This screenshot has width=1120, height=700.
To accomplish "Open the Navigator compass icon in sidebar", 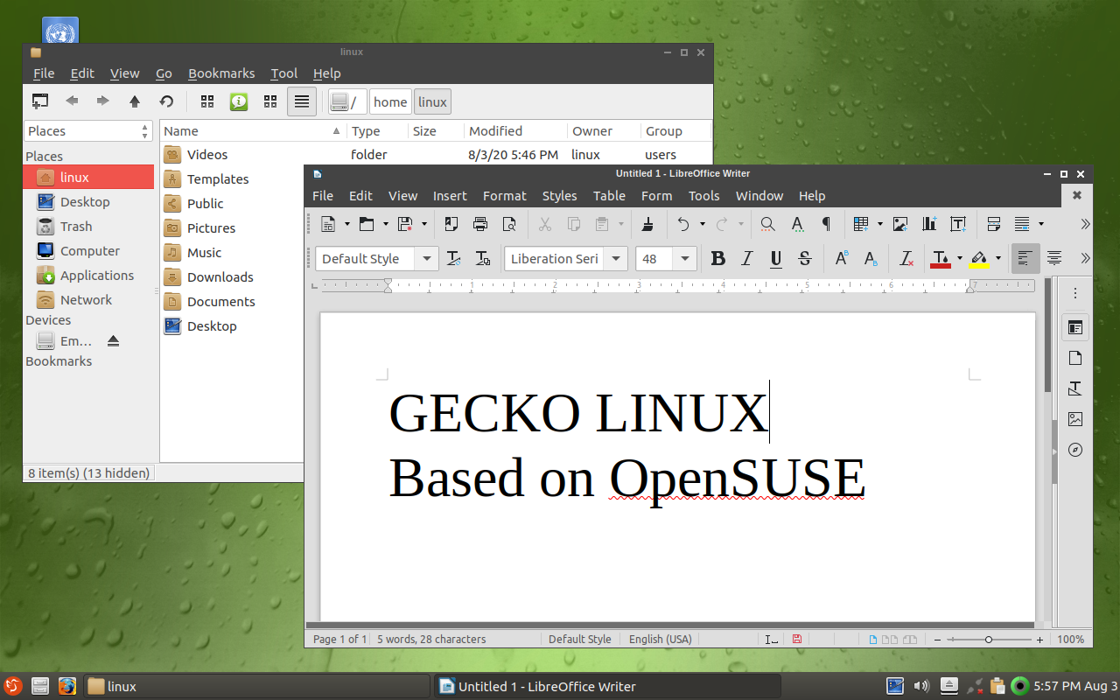I will (1075, 450).
